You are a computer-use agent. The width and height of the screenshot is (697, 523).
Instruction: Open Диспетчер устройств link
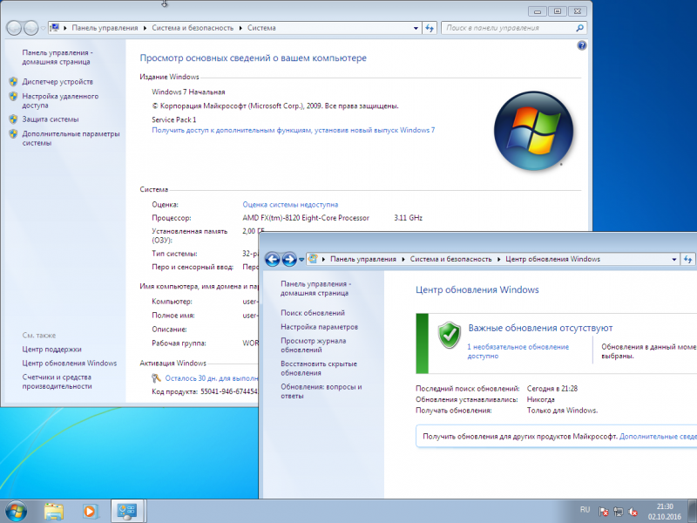pos(58,82)
